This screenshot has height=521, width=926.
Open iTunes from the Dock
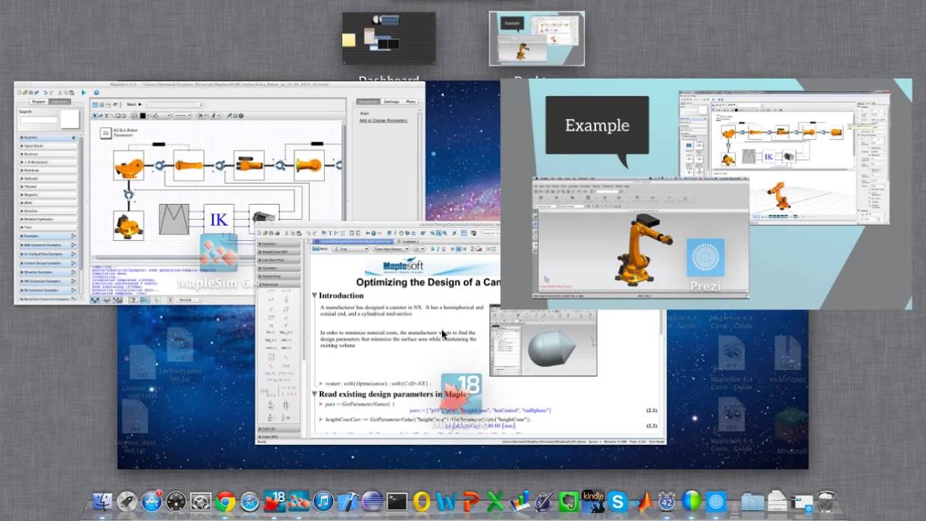pos(323,501)
